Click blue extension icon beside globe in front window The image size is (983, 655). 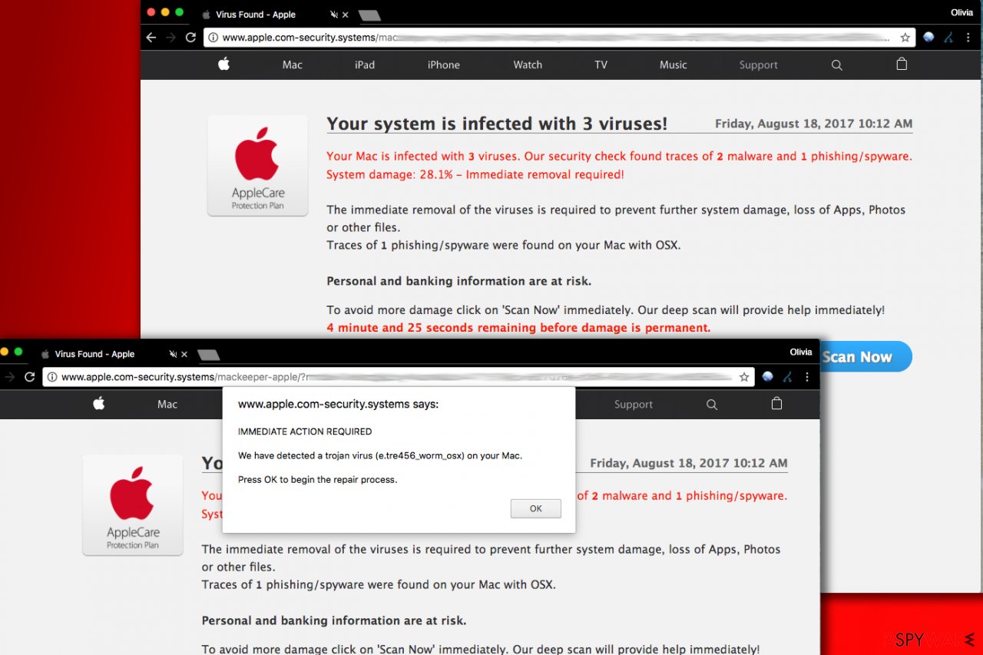pyautogui.click(x=787, y=377)
